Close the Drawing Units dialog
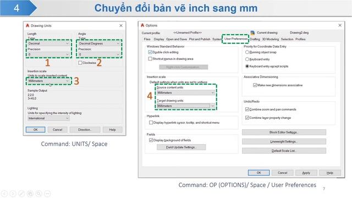The height and width of the screenshot is (198, 352). [x=121, y=26]
